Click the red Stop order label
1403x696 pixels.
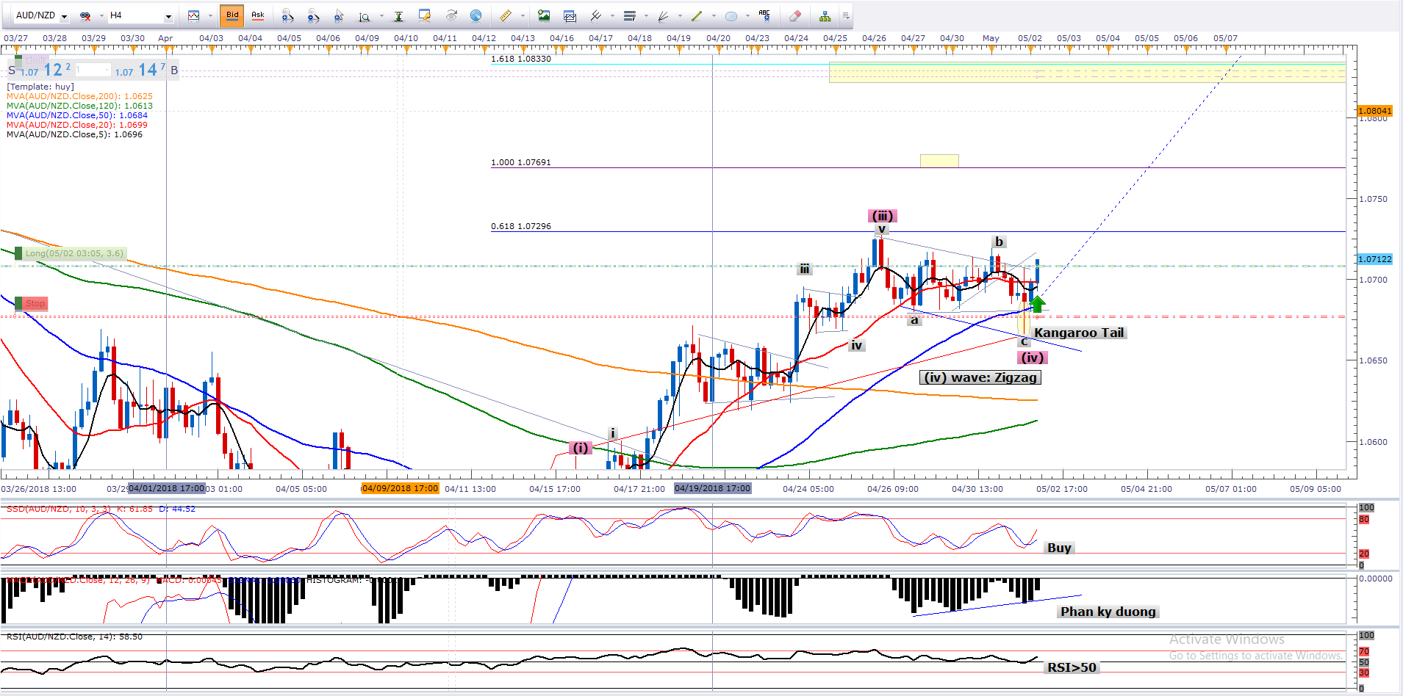(x=35, y=303)
